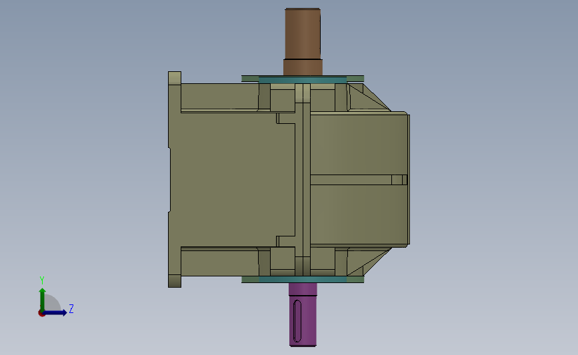The image size is (578, 355).
Task: Select the bottom-left mounting flange lug
Action: (175, 281)
